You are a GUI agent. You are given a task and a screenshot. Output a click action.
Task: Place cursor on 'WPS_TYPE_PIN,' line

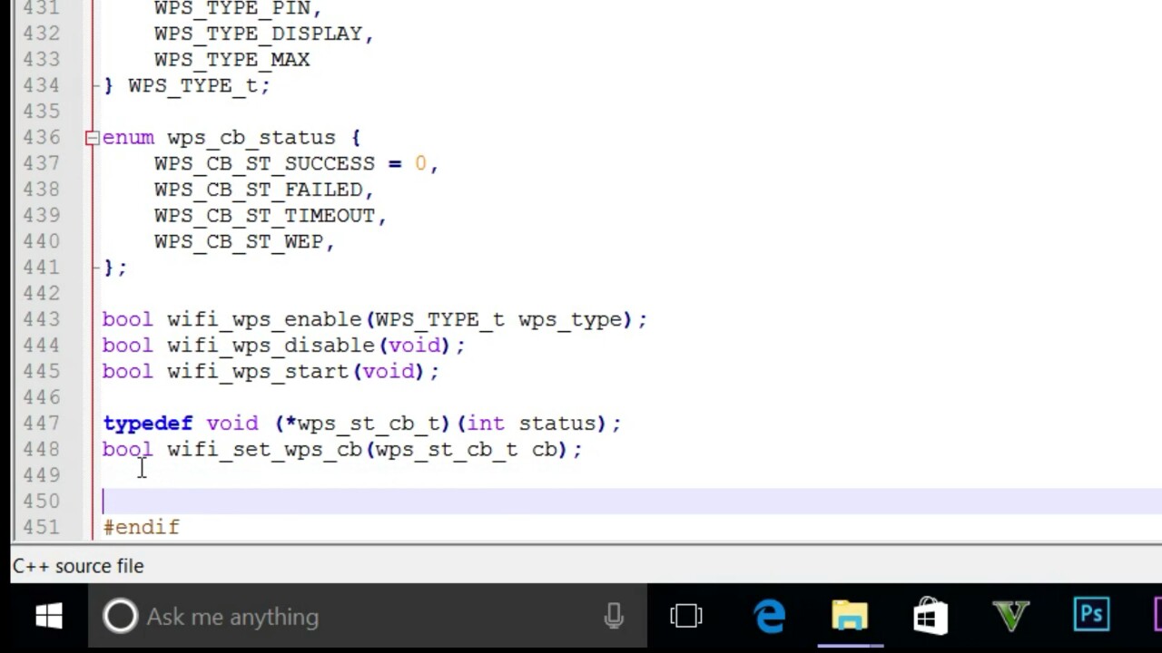238,8
